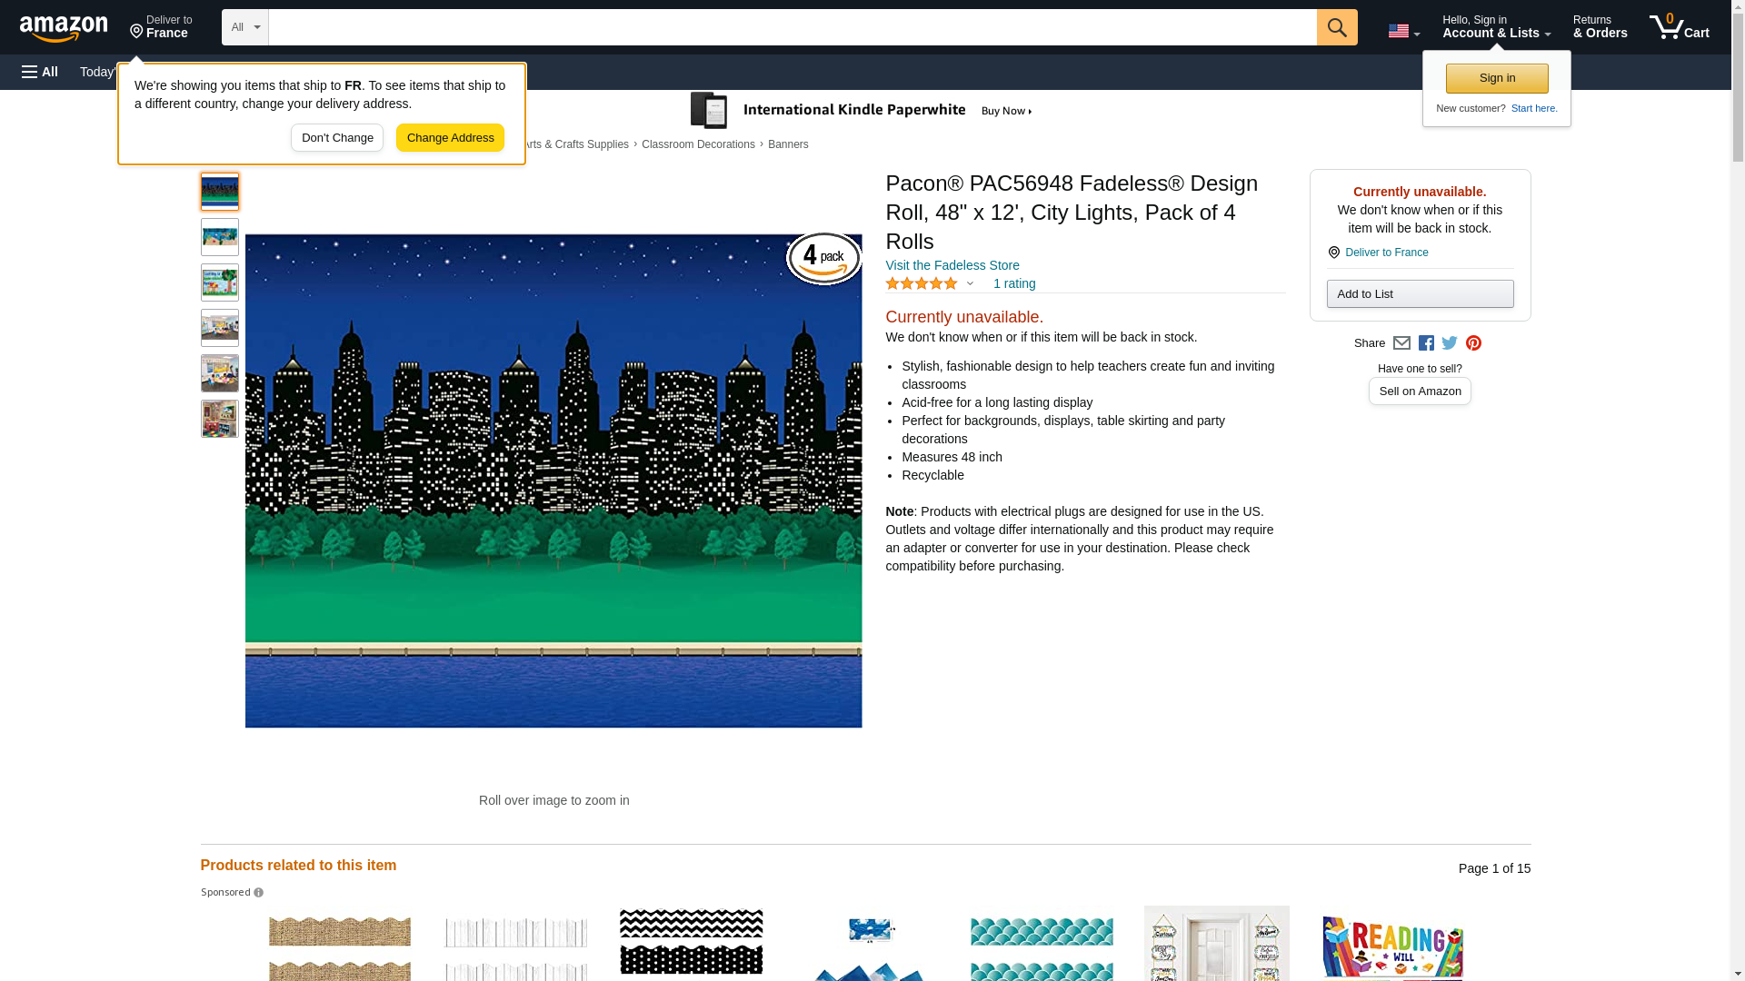Expand the star rating breakdown popover
The image size is (1745, 981).
[970, 284]
